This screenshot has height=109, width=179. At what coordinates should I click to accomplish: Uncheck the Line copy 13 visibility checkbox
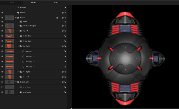pos(2,61)
